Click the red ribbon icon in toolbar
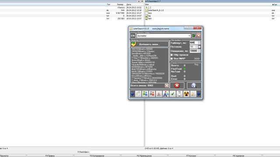Viewport: 280px width, 157px height. 159,94
